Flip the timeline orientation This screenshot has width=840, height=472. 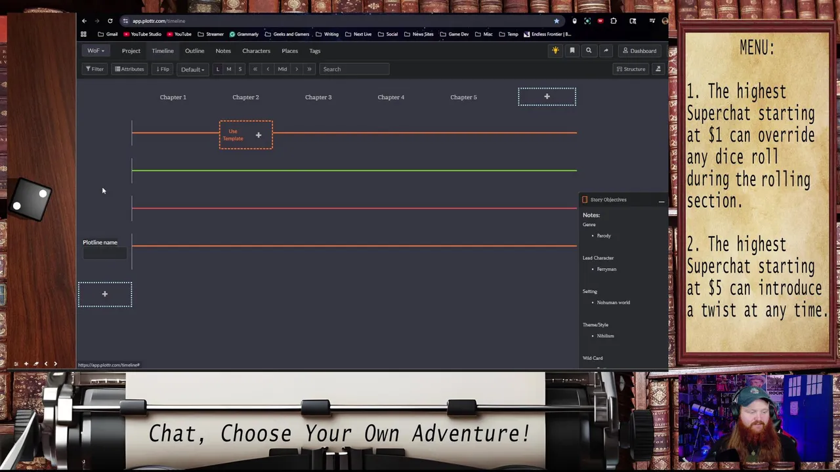[x=162, y=69]
